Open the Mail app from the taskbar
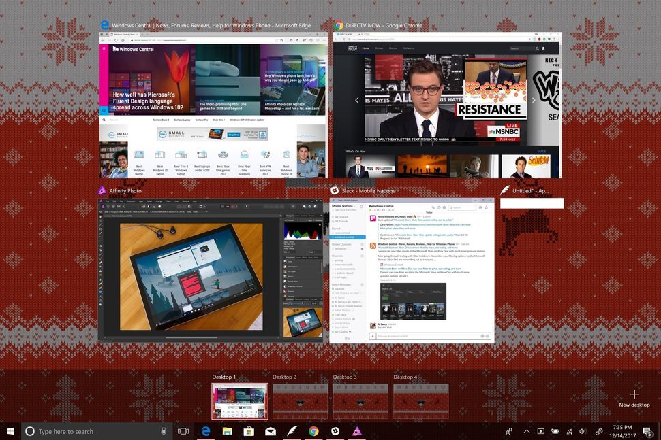Screen dimensions: 661x440 click(x=270, y=431)
